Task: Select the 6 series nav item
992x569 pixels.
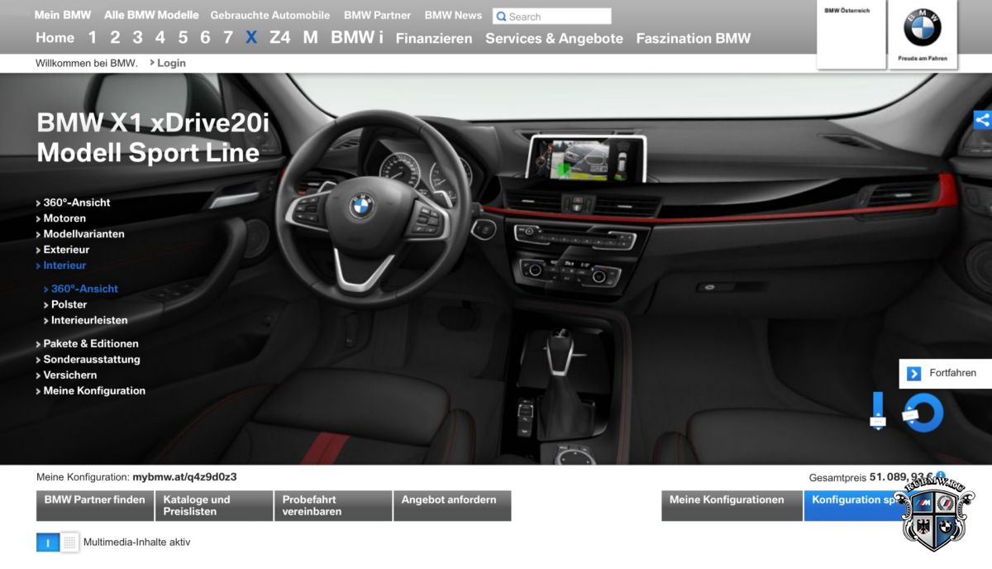Action: click(205, 38)
